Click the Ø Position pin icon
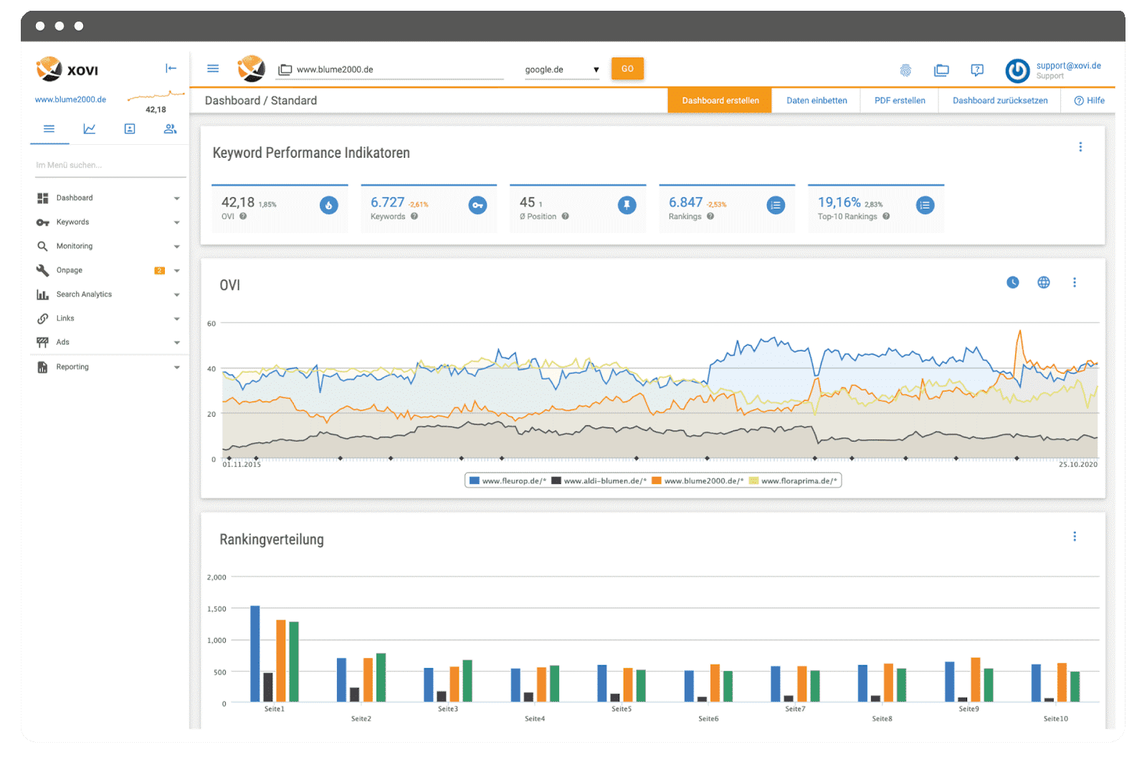Image resolution: width=1147 pixels, height=765 pixels. 627,205
